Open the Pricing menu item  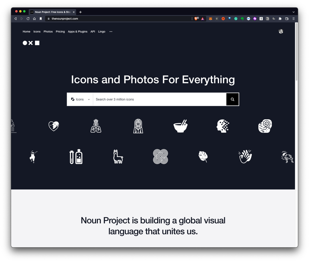(60, 31)
